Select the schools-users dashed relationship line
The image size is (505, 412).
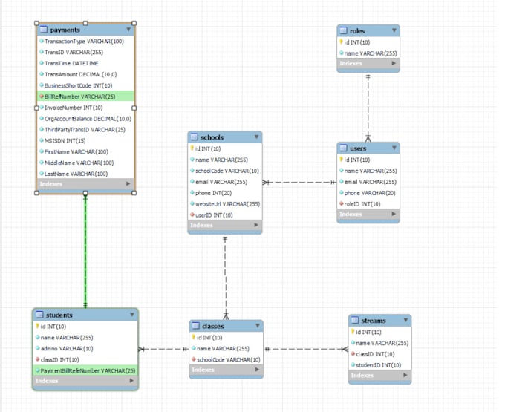(x=299, y=182)
